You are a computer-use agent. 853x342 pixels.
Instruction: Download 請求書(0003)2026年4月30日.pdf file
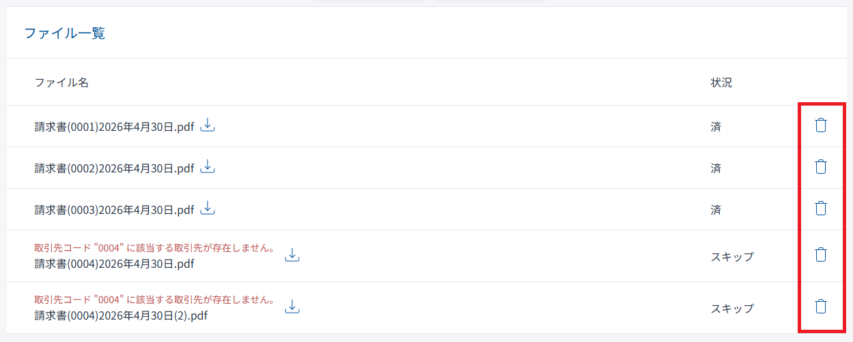pos(208,208)
